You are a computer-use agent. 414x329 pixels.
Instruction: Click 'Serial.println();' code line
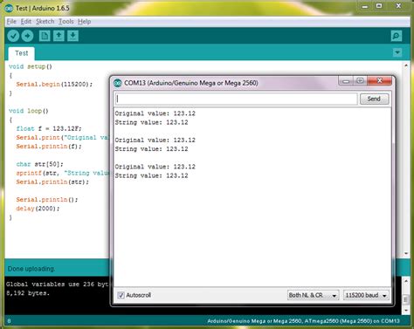(47, 200)
